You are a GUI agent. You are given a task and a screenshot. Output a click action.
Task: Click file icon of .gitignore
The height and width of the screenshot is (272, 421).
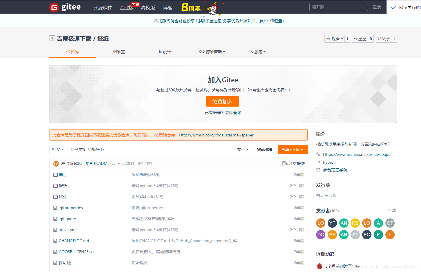(55, 219)
